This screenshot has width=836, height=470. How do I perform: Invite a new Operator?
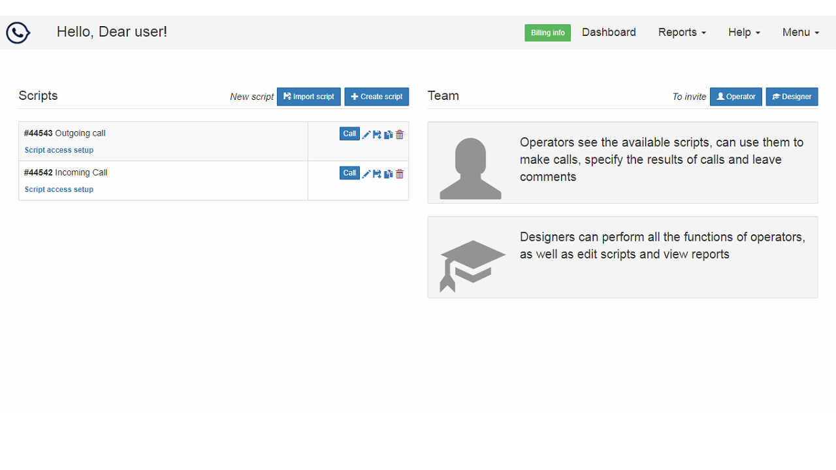coord(735,97)
